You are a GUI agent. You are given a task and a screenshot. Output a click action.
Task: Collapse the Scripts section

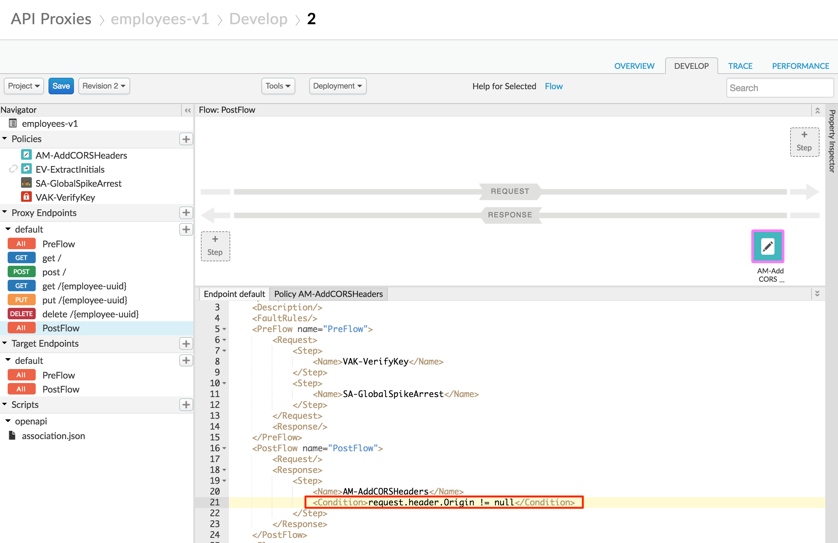click(x=4, y=404)
